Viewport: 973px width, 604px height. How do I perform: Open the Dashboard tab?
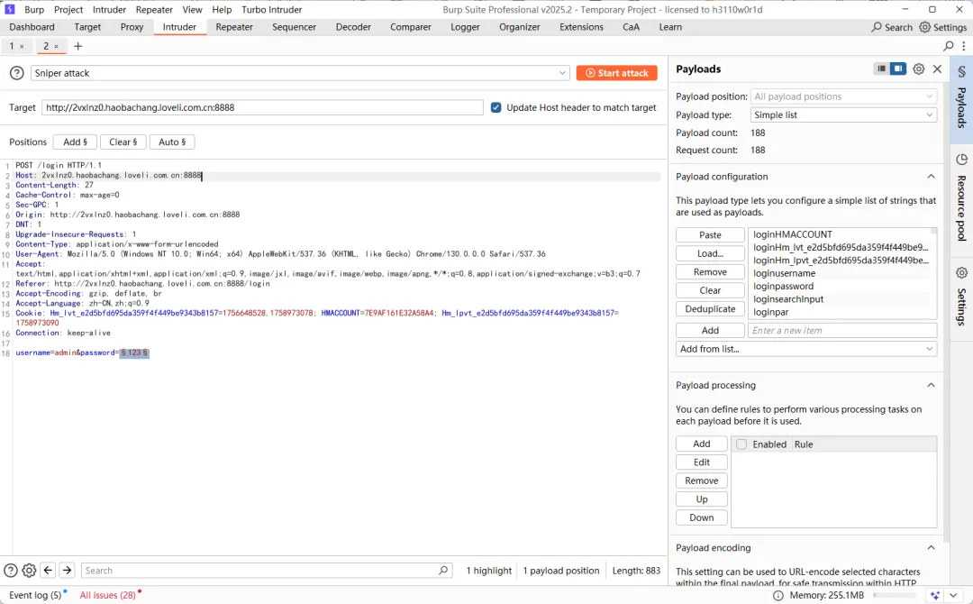(x=32, y=27)
